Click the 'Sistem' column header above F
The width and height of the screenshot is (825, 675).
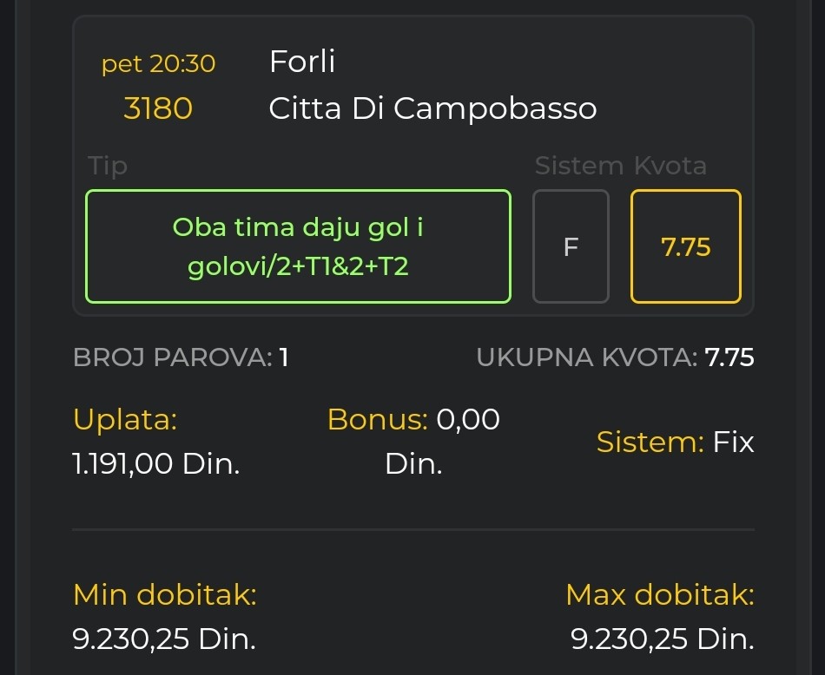(578, 166)
